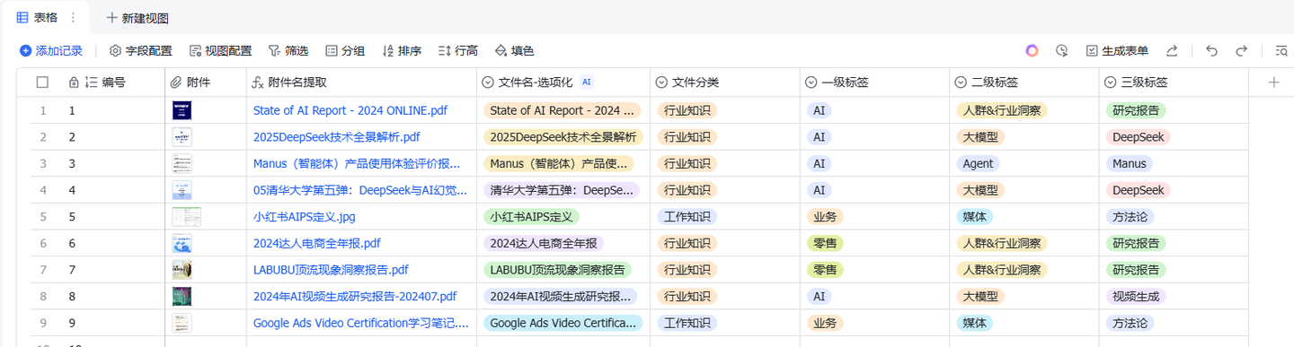Click the 研究报告 tag in row 1
Viewport: 1294px width, 347px height.
pos(1136,111)
